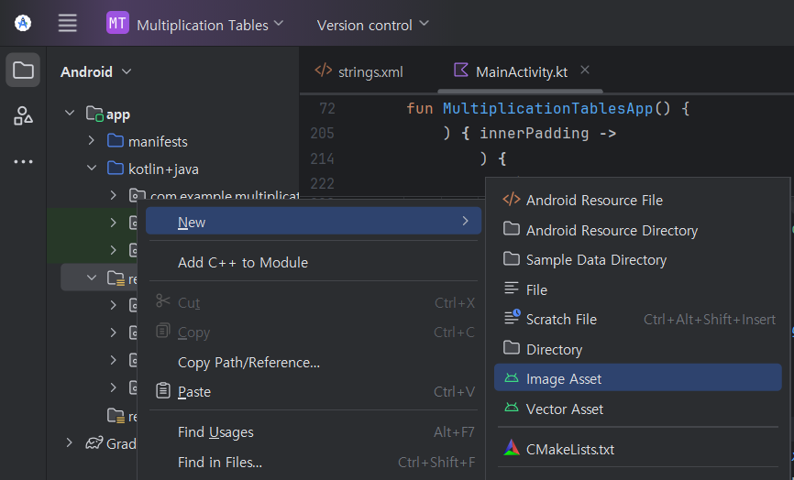The width and height of the screenshot is (794, 480).
Task: Open the hamburger main menu
Action: [68, 24]
